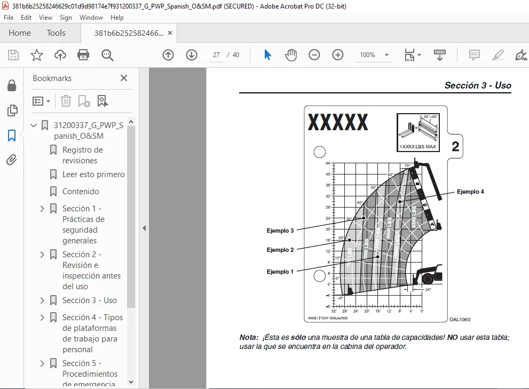Select the 381b6b252582466... document tab

point(129,33)
